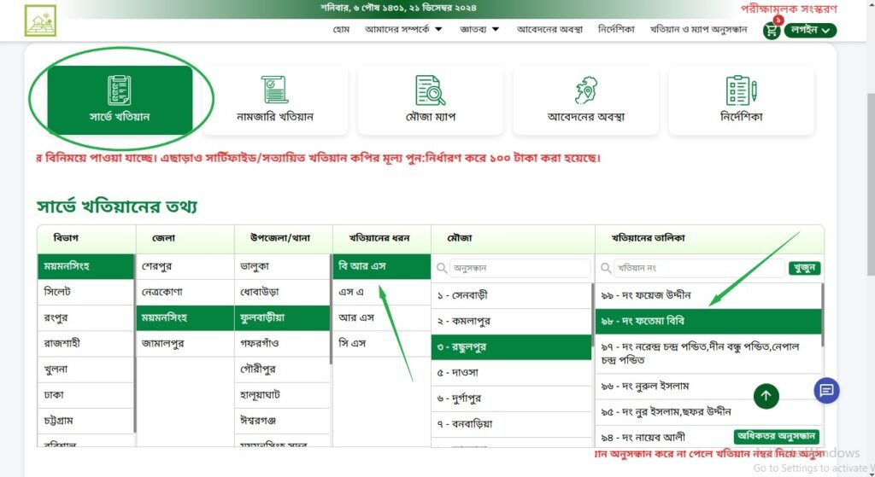Open খতিয়ান ও ম্যাপ অনুসন্ধান menu
The image size is (875, 477).
[x=698, y=29]
